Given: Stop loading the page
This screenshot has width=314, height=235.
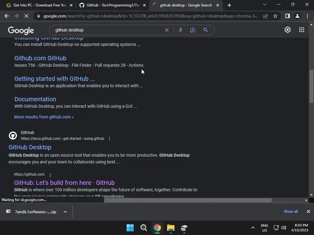Looking at the screenshot, I should tap(26, 16).
